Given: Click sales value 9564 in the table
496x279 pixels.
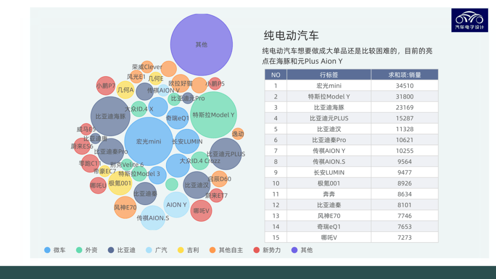Looking at the screenshot, I should (405, 162).
